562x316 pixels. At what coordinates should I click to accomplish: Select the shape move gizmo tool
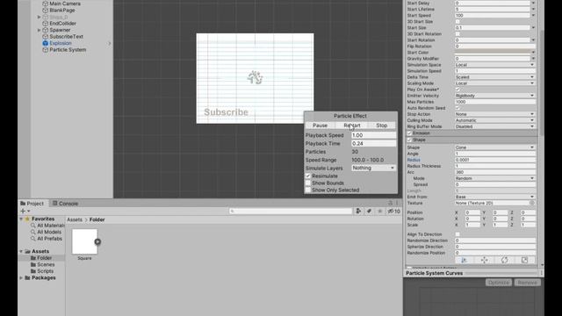[484, 260]
